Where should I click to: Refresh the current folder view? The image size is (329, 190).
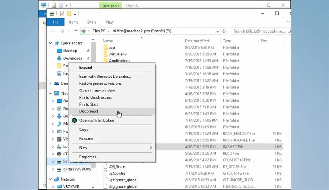(224, 31)
